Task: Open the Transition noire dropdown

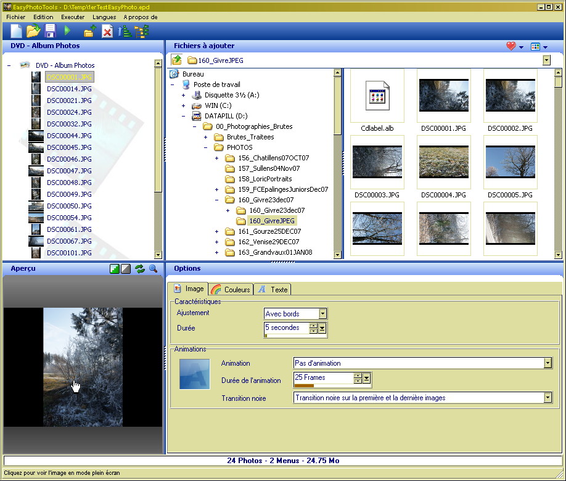Action: (548, 398)
